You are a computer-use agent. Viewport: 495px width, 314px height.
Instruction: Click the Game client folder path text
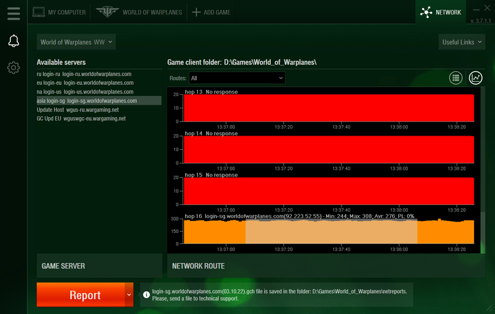point(270,62)
